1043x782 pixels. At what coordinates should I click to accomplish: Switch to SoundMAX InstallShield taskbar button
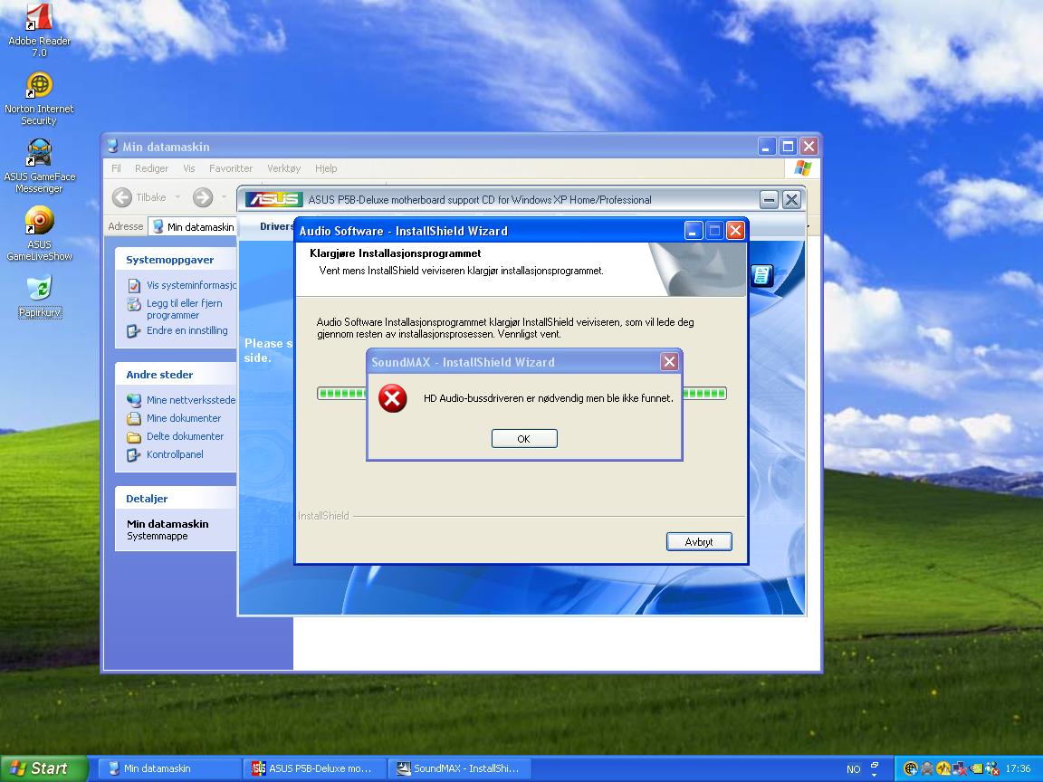(x=459, y=768)
